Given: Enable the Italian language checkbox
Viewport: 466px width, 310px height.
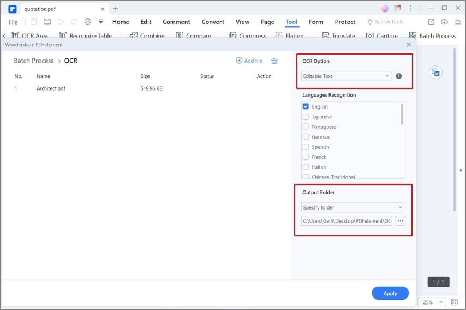Looking at the screenshot, I should point(306,167).
